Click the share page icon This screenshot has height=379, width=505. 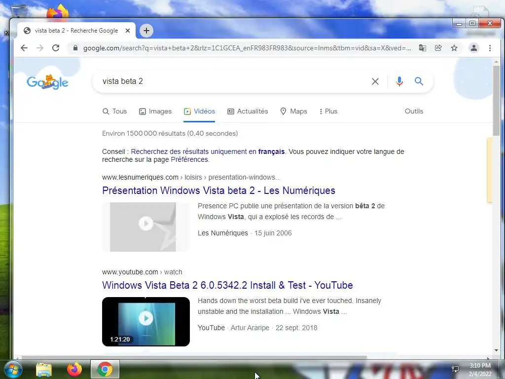(x=438, y=48)
